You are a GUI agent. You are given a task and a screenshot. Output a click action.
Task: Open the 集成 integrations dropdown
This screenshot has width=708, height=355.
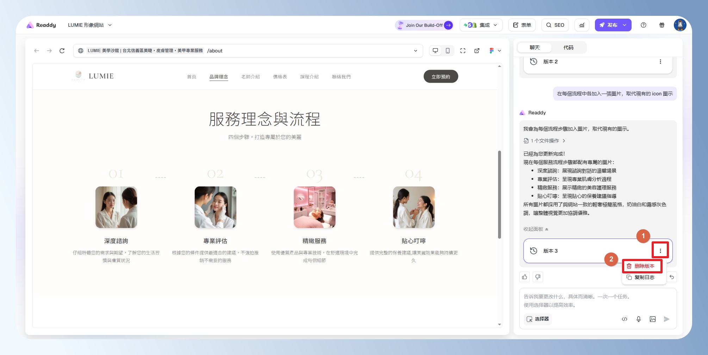(x=480, y=25)
